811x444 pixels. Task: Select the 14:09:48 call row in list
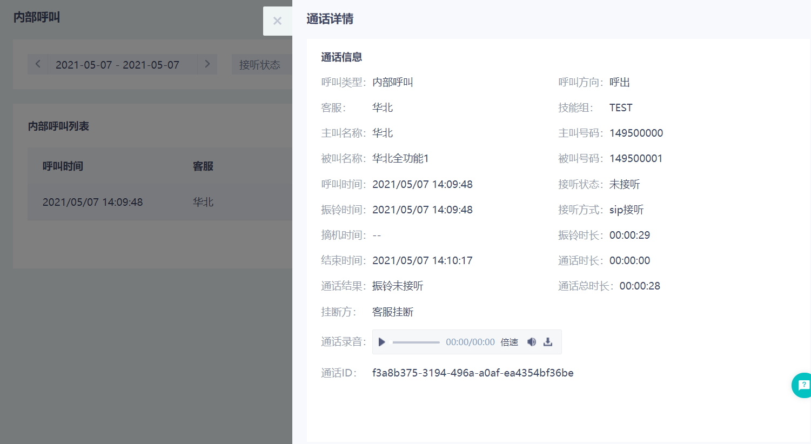coord(93,202)
